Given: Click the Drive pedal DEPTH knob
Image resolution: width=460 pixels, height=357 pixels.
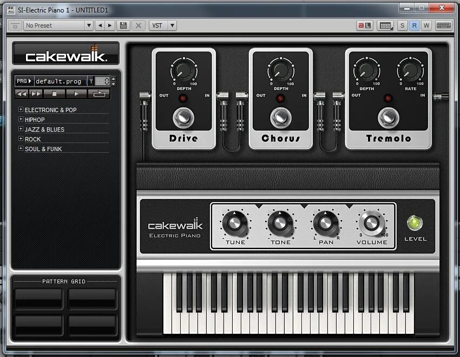Looking at the screenshot, I should click(x=184, y=70).
